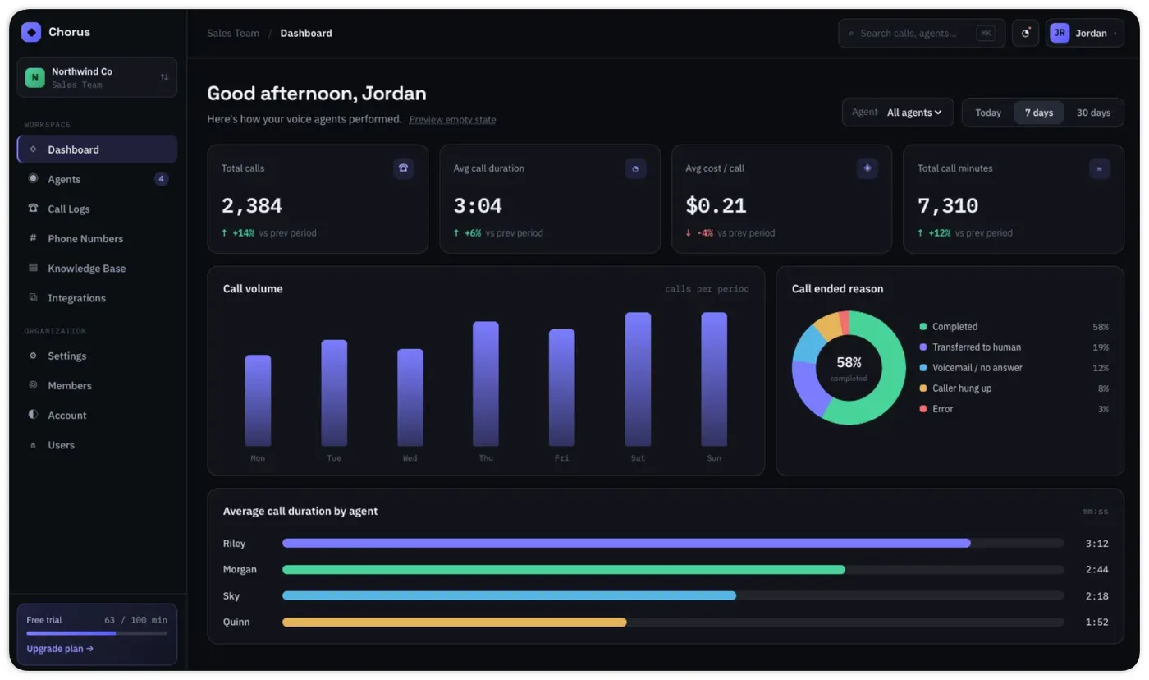Open the Jordan user menu
The width and height of the screenshot is (1149, 680).
coord(1084,33)
